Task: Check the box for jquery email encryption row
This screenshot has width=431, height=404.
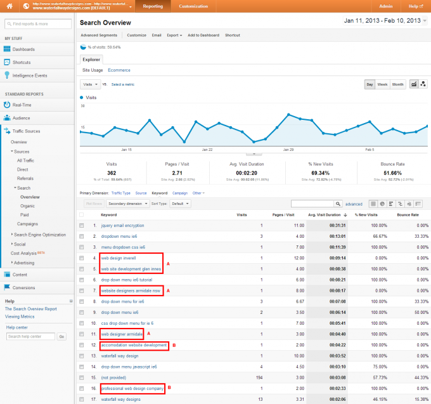Action: [82, 225]
